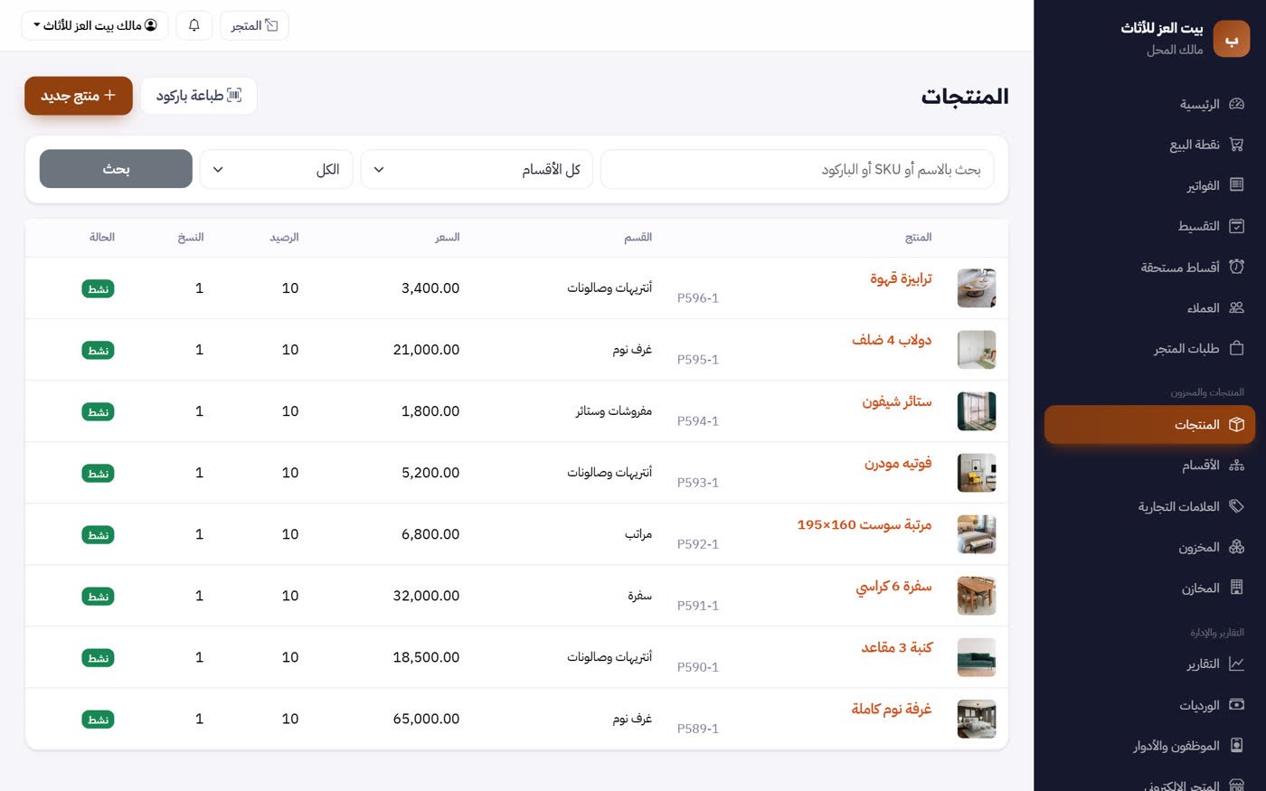The image size is (1266, 791).
Task: Go to المنتجات in the sidebar
Action: click(1149, 425)
